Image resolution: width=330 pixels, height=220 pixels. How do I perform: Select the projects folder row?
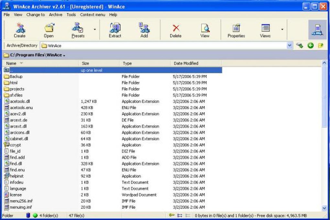(x=113, y=89)
